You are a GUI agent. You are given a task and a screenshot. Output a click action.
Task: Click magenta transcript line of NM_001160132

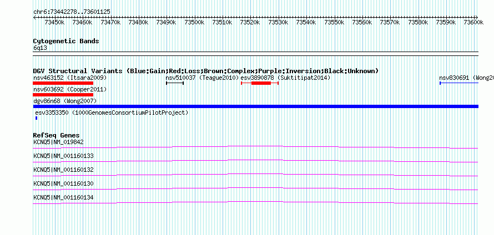[255, 175]
